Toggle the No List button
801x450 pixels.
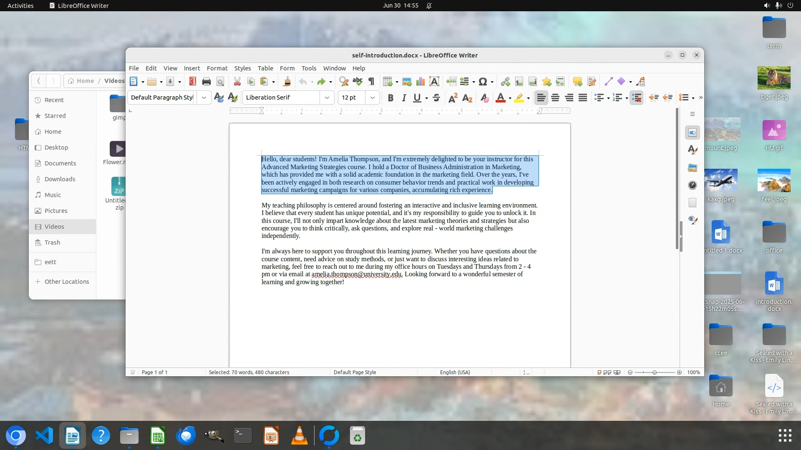click(636, 98)
